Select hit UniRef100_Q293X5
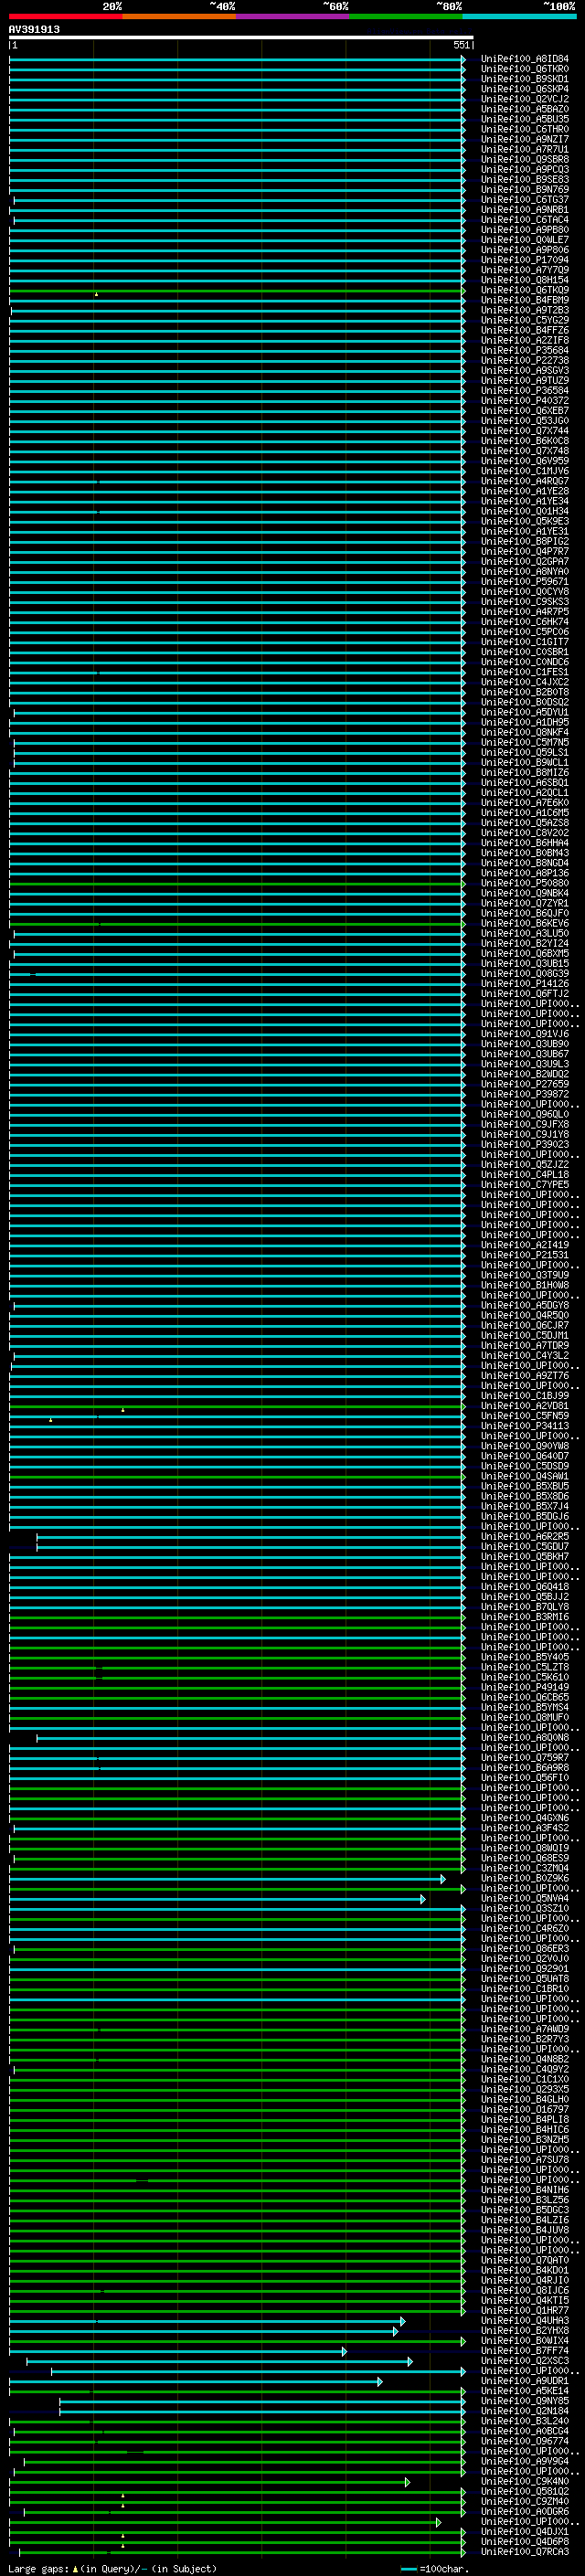 (524, 2089)
